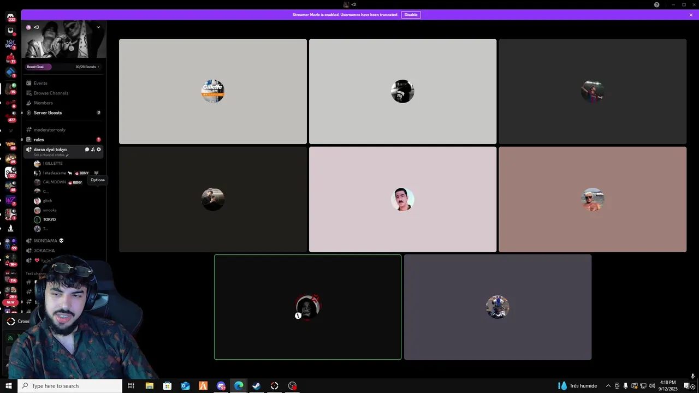The width and height of the screenshot is (699, 393).
Task: Open Windows Start menu
Action: tap(8, 386)
